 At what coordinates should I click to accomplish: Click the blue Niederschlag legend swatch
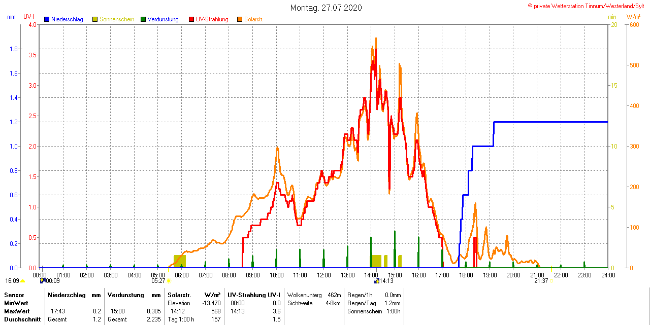pyautogui.click(x=47, y=19)
